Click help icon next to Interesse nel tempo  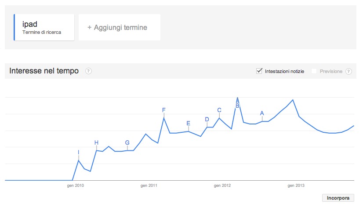(88, 71)
